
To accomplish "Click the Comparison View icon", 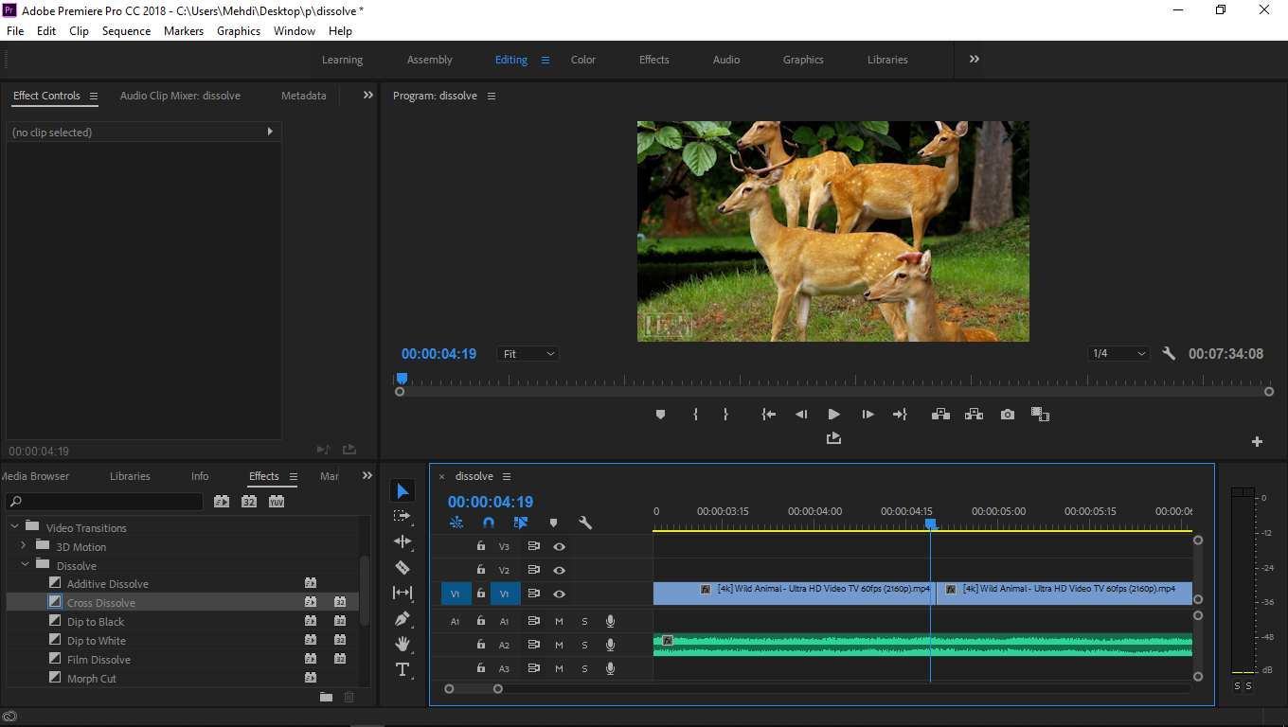I will [x=1040, y=415].
